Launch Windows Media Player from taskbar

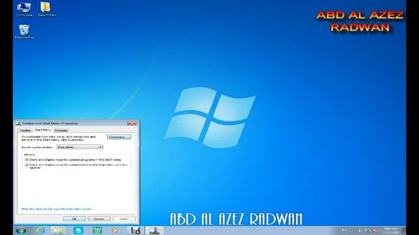(115, 230)
